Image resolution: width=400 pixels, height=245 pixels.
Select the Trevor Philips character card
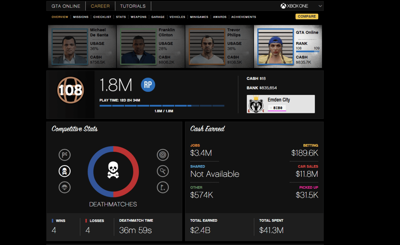(219, 46)
